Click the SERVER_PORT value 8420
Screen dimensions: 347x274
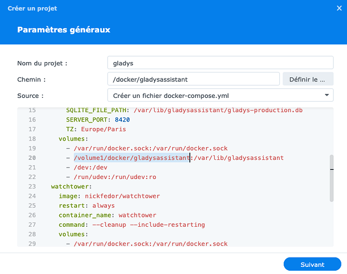[122, 120]
